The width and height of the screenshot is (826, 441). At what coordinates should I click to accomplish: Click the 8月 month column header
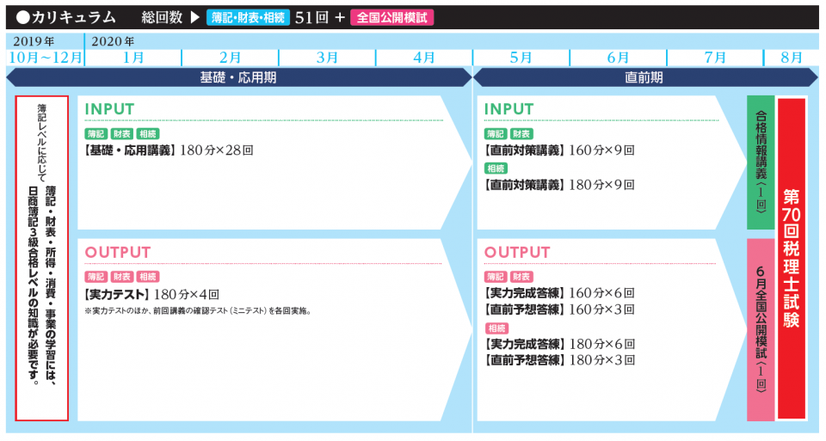792,58
